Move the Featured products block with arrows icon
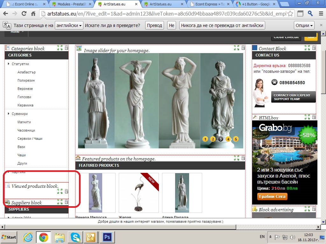This screenshot has width=326, height=244. click(x=237, y=158)
